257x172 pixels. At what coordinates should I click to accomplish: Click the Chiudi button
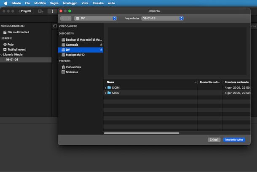214,140
